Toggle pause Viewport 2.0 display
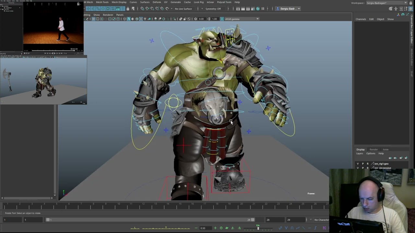This screenshot has height=233, width=415. [263, 9]
